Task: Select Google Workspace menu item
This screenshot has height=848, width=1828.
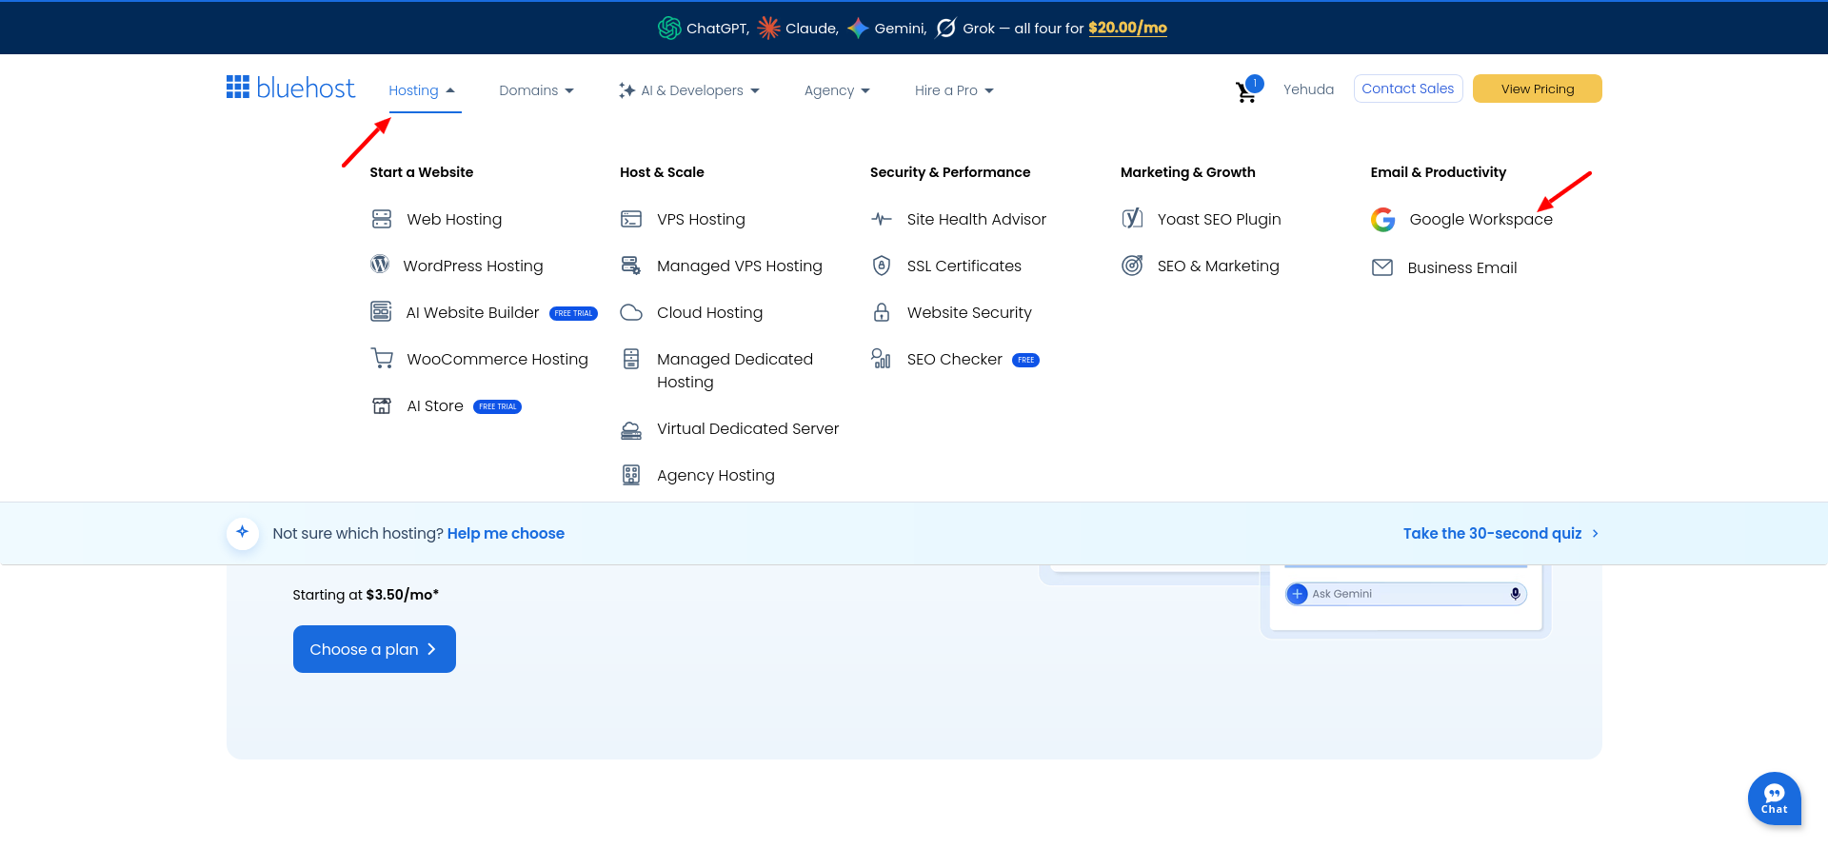Action: [x=1480, y=219]
